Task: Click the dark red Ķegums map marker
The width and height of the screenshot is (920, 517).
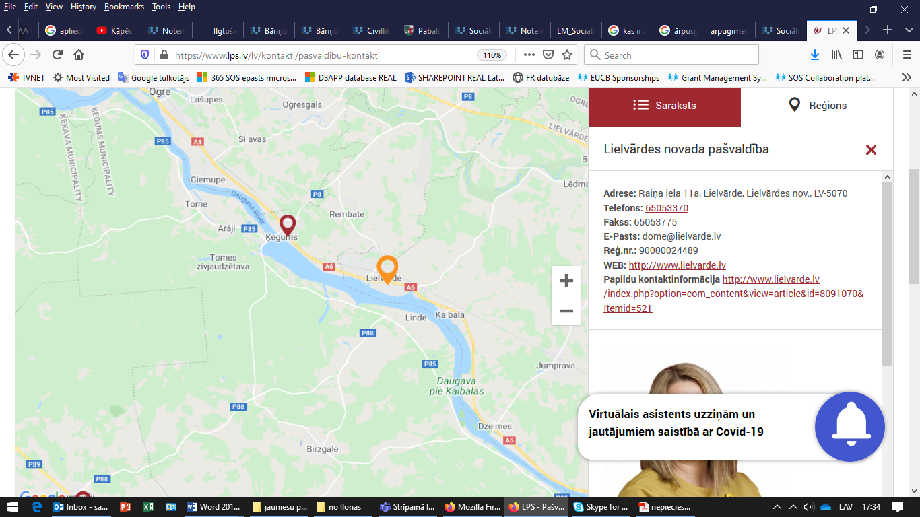Action: 288,226
